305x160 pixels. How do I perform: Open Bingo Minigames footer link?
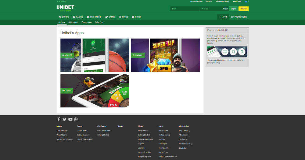(145, 157)
